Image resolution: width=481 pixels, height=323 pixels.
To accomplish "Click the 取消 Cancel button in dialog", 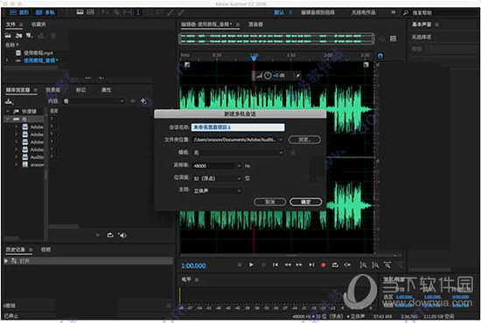I will [270, 202].
